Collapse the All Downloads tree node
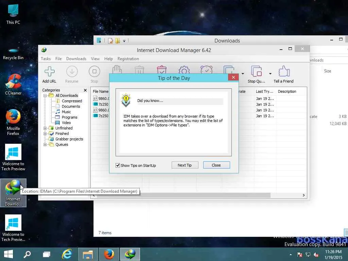The width and height of the screenshot is (348, 261). [45, 95]
